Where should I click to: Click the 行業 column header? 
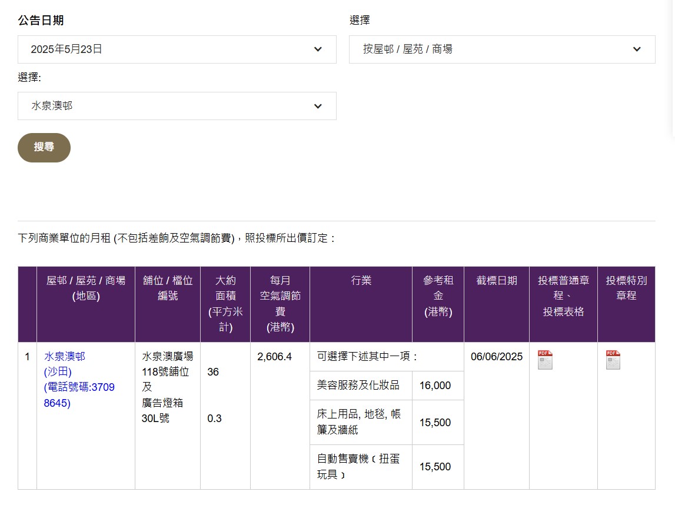[361, 304]
